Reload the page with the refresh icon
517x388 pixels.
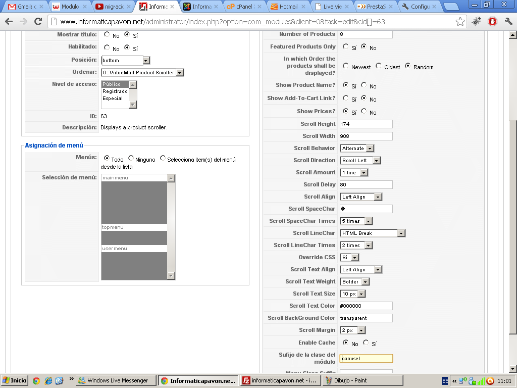point(38,22)
